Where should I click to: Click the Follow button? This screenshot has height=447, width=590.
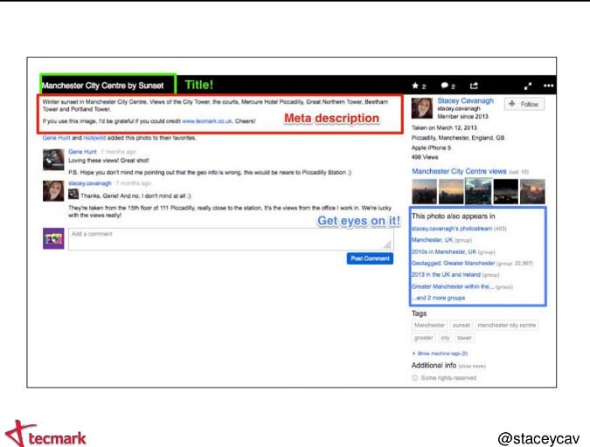pyautogui.click(x=524, y=104)
